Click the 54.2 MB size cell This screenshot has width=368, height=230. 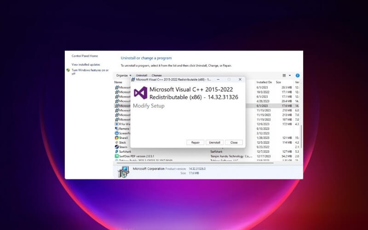tap(287, 156)
